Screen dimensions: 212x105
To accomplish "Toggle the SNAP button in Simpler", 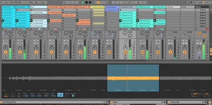I will click(60, 96).
